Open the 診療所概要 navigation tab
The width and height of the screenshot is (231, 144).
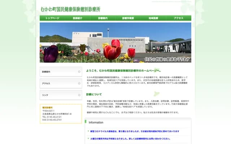[128, 18]
